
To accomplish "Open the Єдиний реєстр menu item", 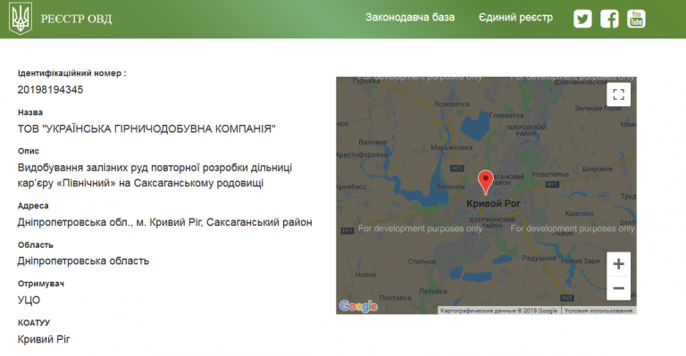I will click(515, 18).
